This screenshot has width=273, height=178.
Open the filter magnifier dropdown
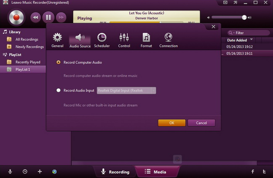click(231, 33)
